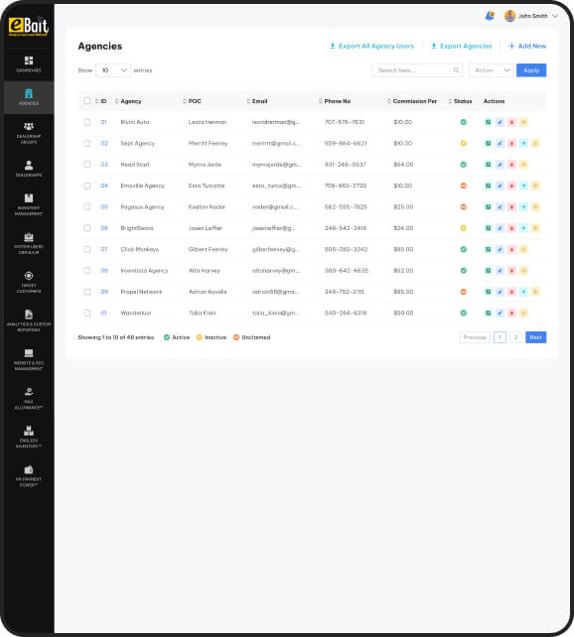
Task: Click the Previous page button
Action: pyautogui.click(x=475, y=337)
